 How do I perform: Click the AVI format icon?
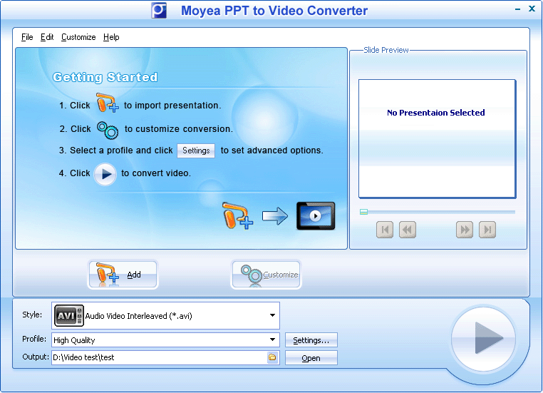coord(69,315)
